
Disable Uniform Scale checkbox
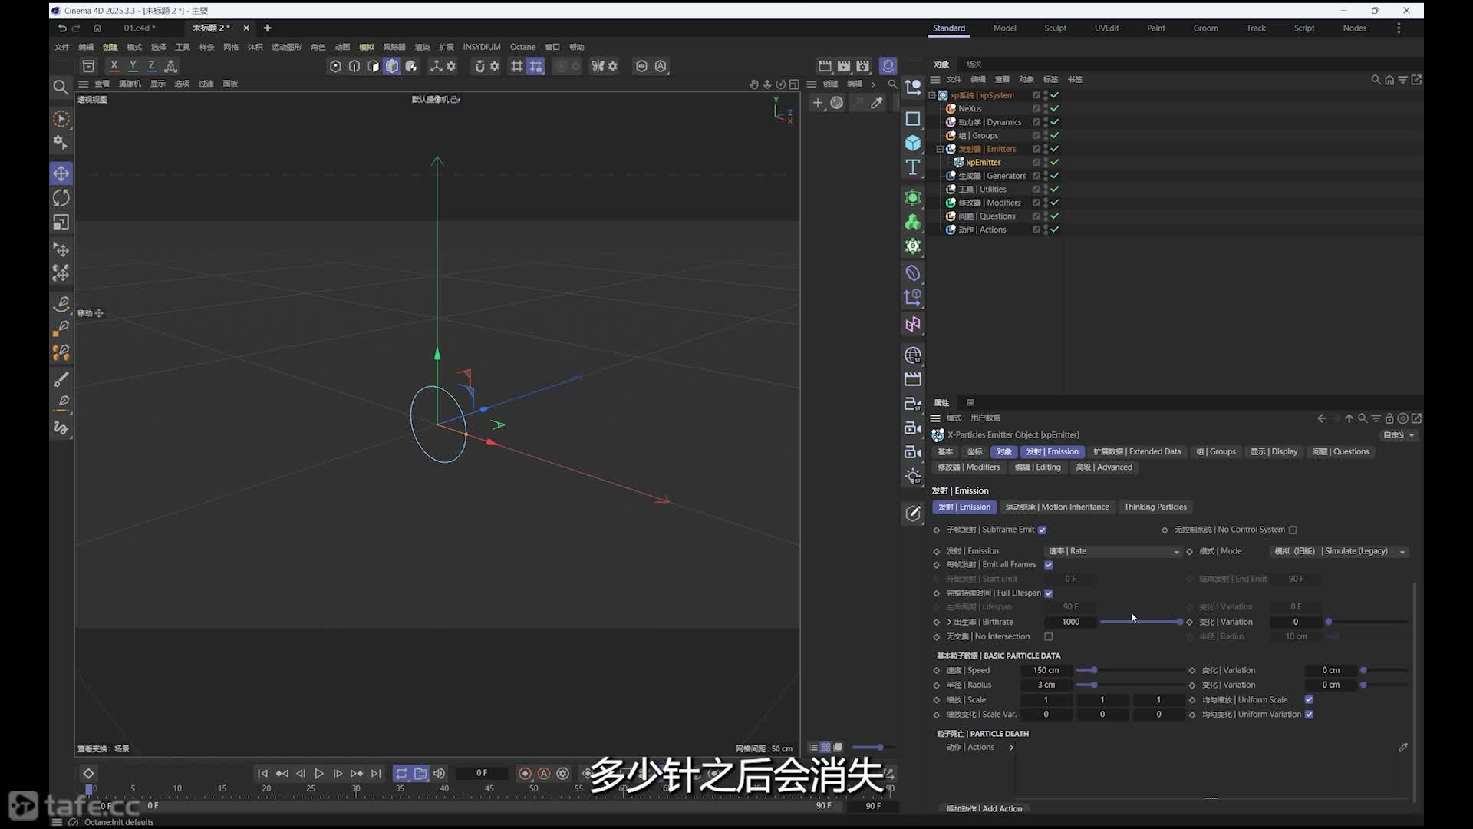coord(1309,699)
